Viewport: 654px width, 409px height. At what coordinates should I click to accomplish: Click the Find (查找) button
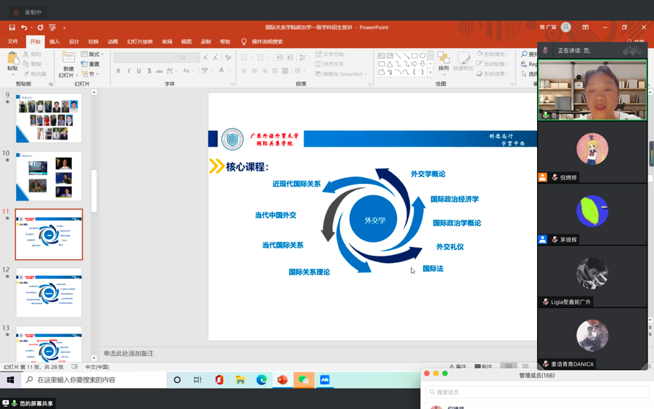[530, 54]
